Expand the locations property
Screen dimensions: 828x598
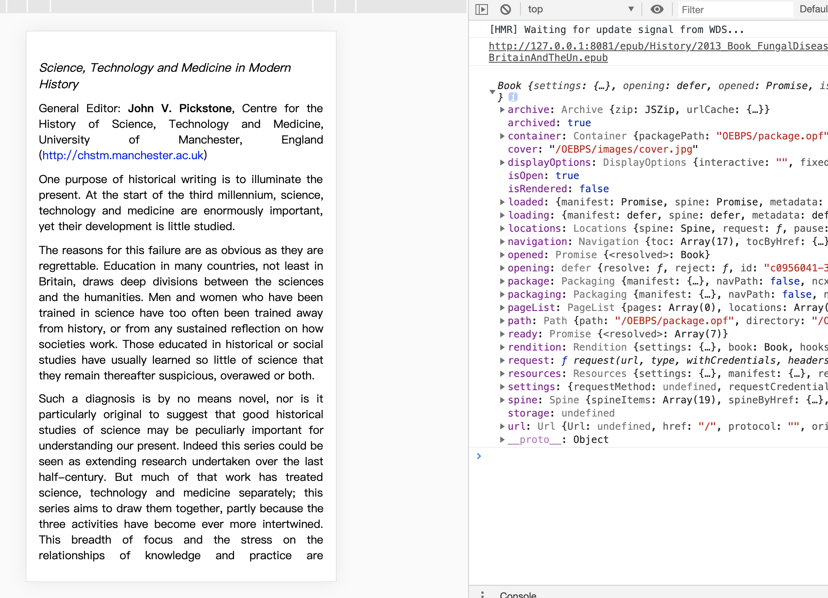tap(502, 228)
